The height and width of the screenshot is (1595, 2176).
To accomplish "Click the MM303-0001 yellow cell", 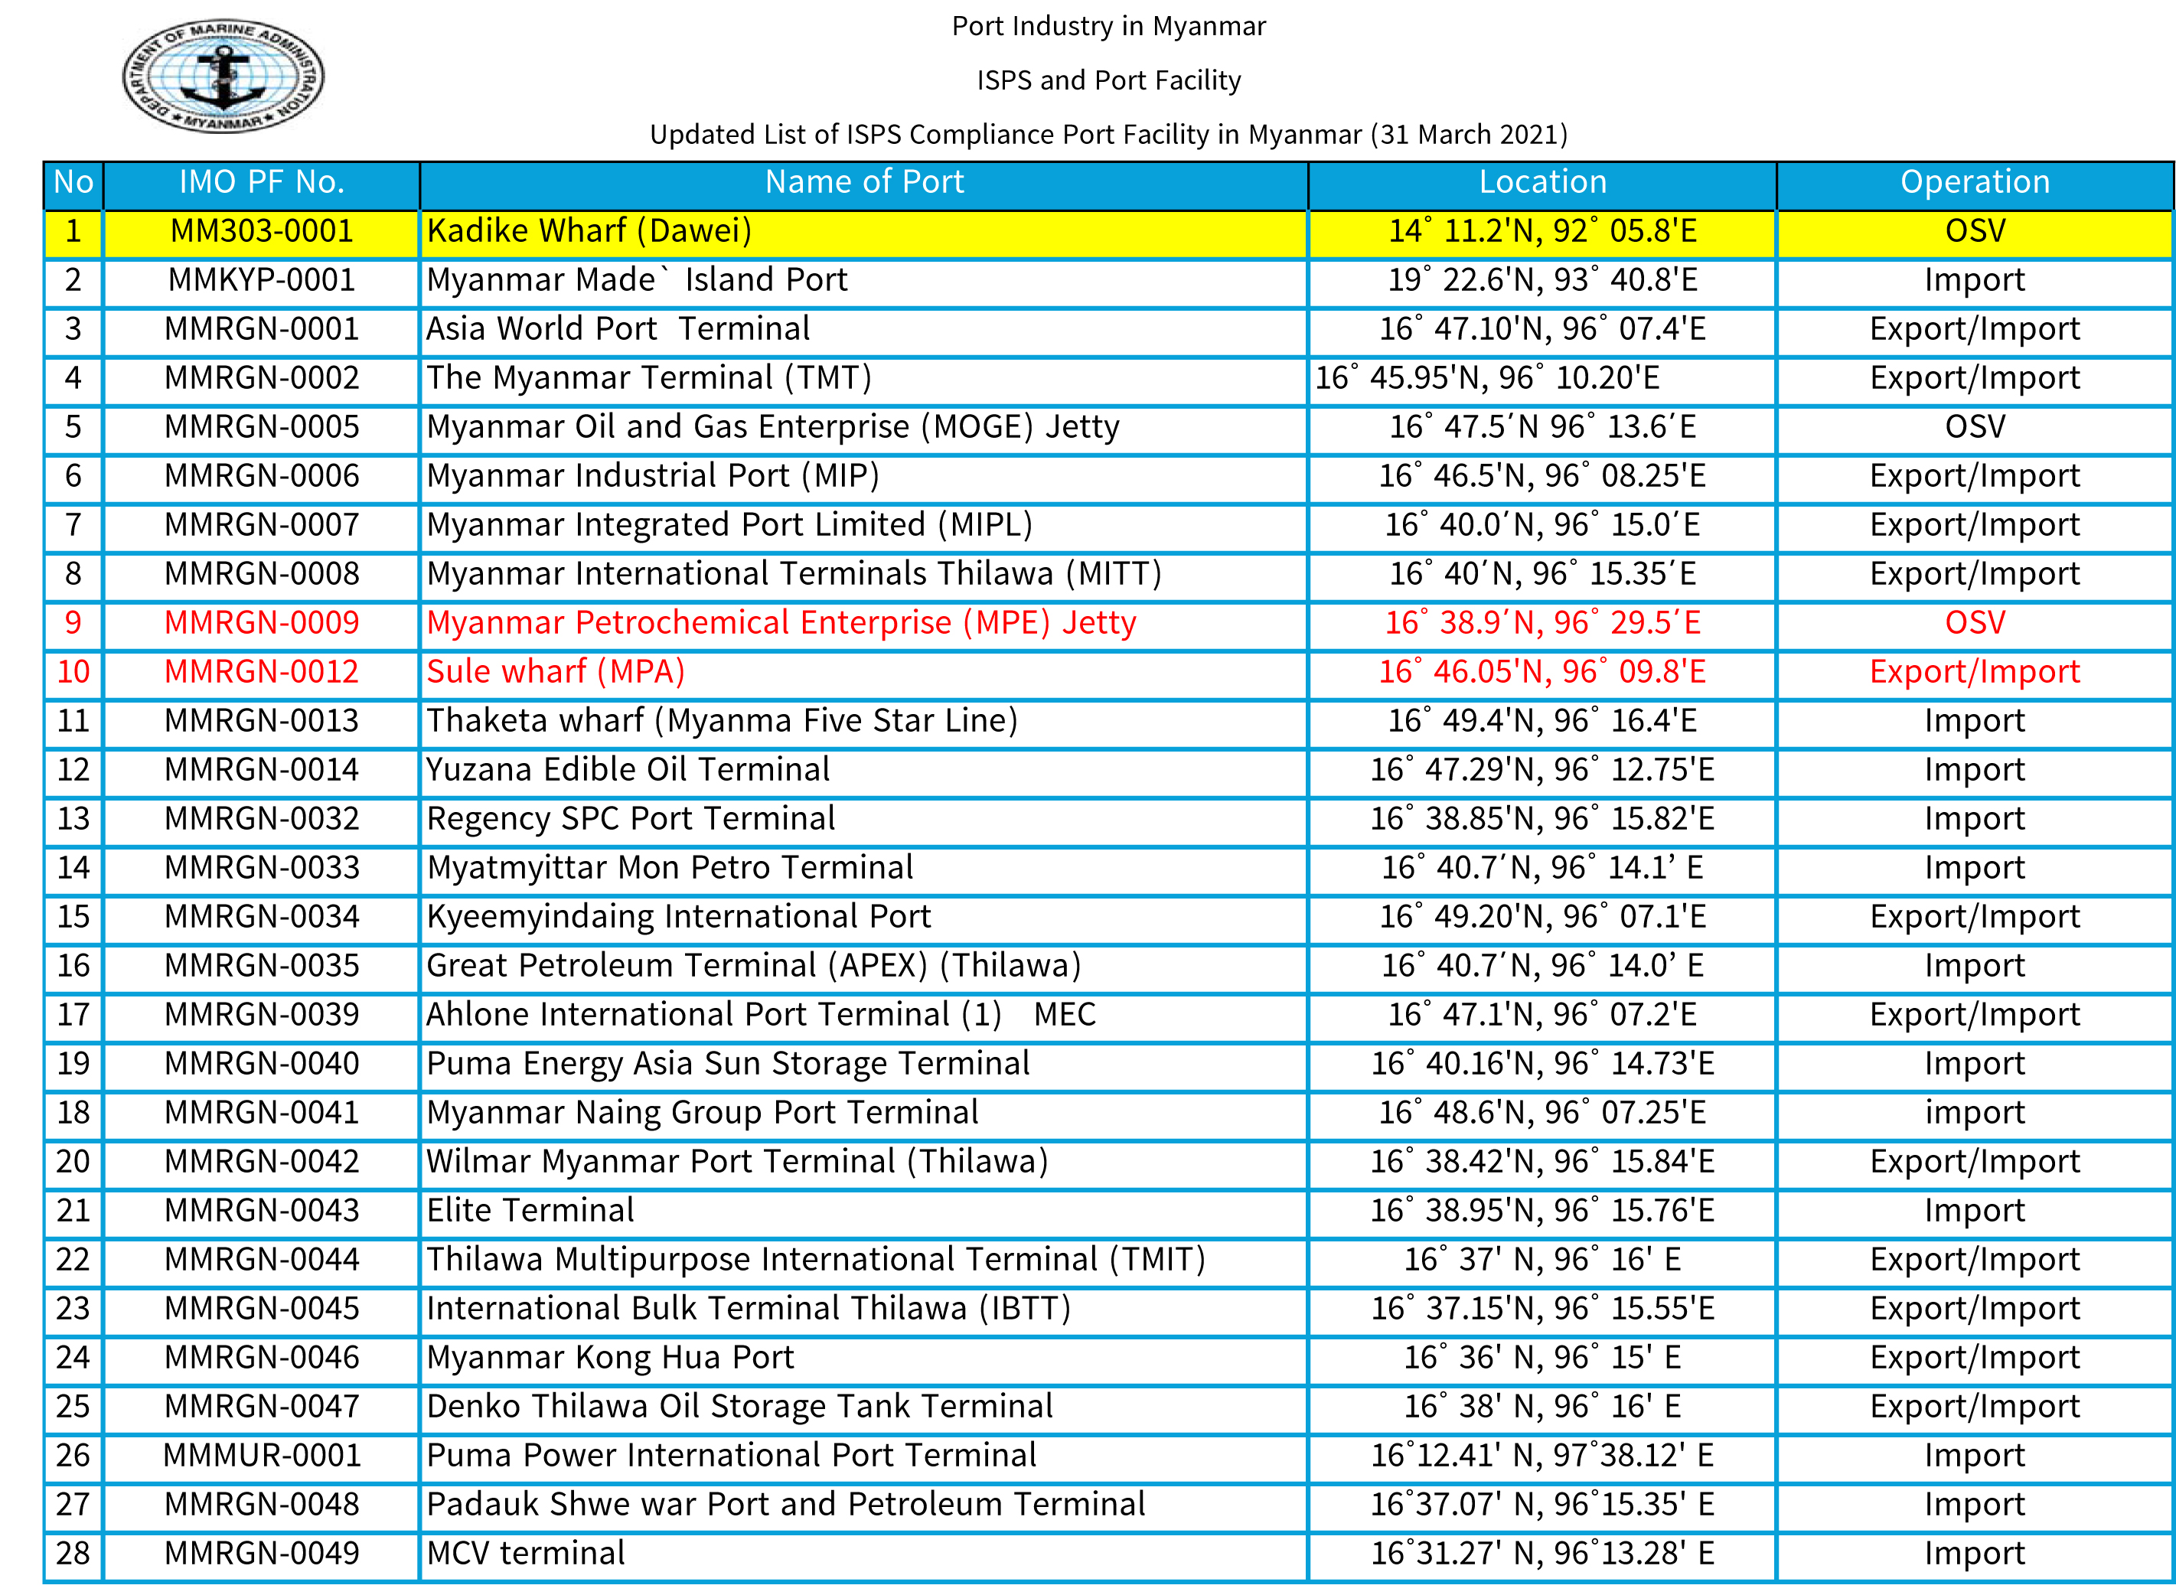I will [x=262, y=232].
